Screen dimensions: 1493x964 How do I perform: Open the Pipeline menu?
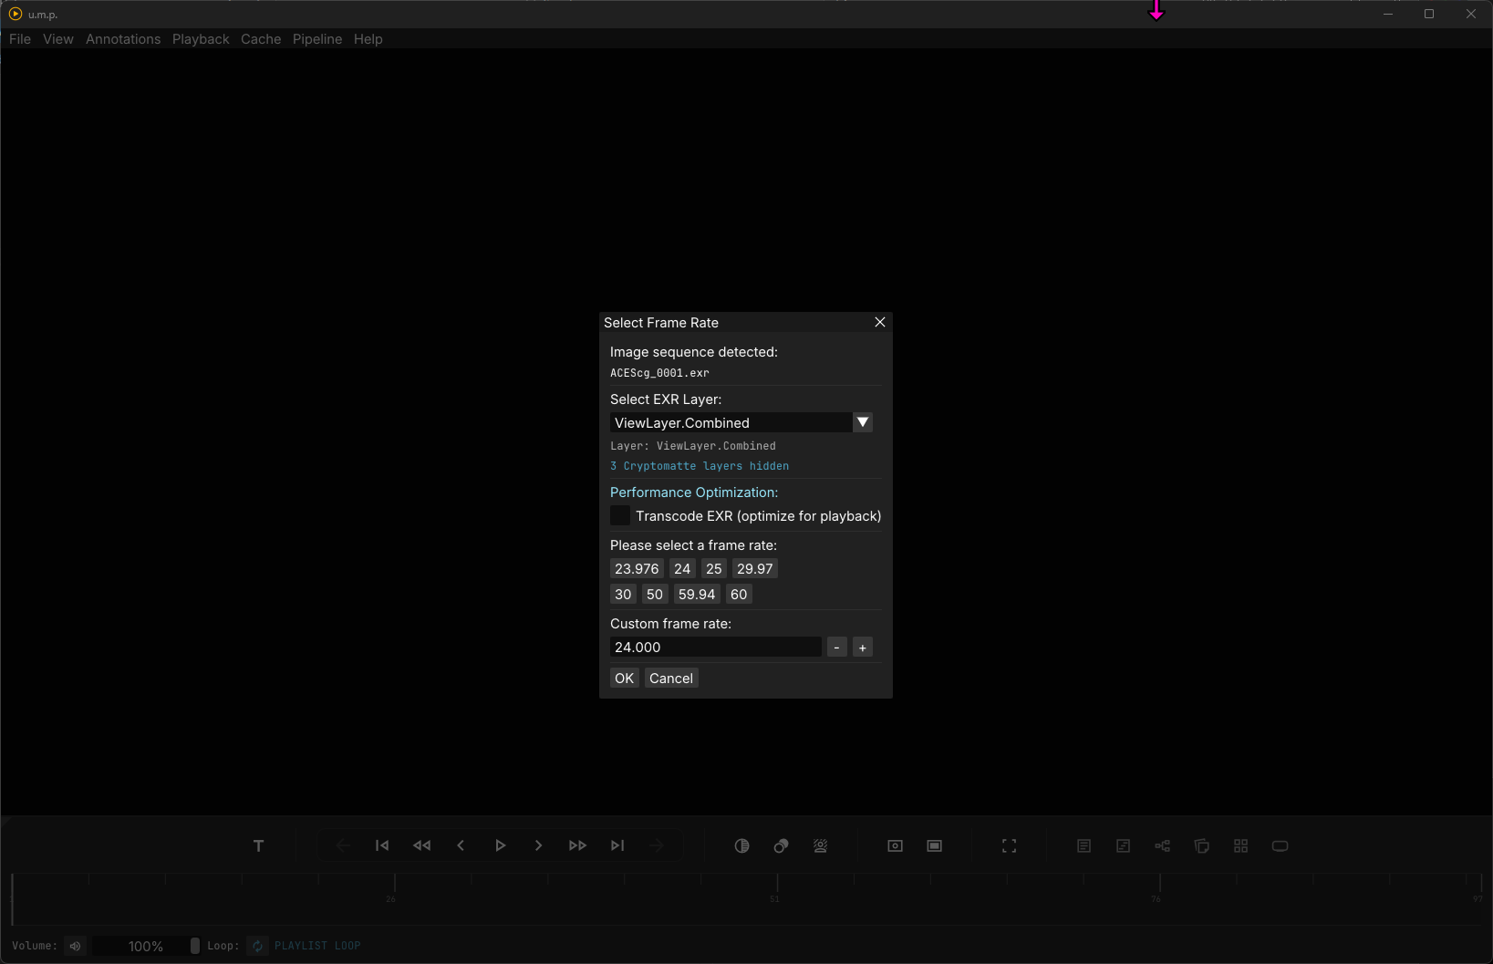click(x=316, y=39)
